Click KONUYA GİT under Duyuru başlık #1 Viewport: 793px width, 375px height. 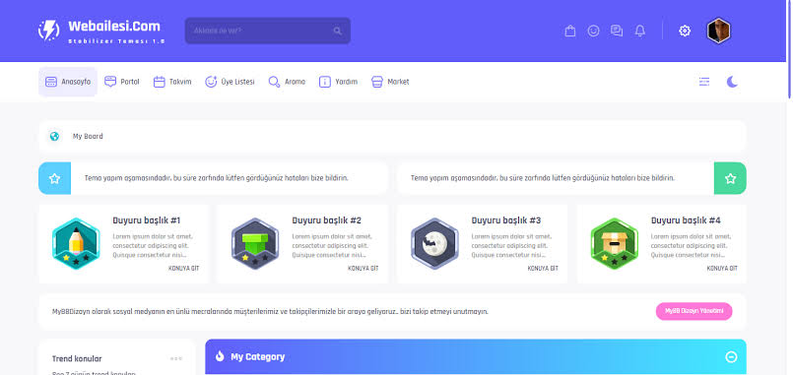(x=183, y=269)
